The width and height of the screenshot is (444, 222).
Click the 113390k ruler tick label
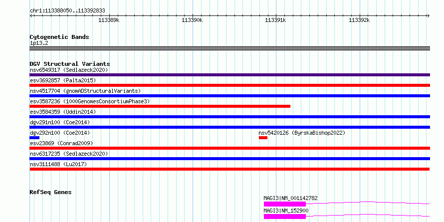[192, 20]
